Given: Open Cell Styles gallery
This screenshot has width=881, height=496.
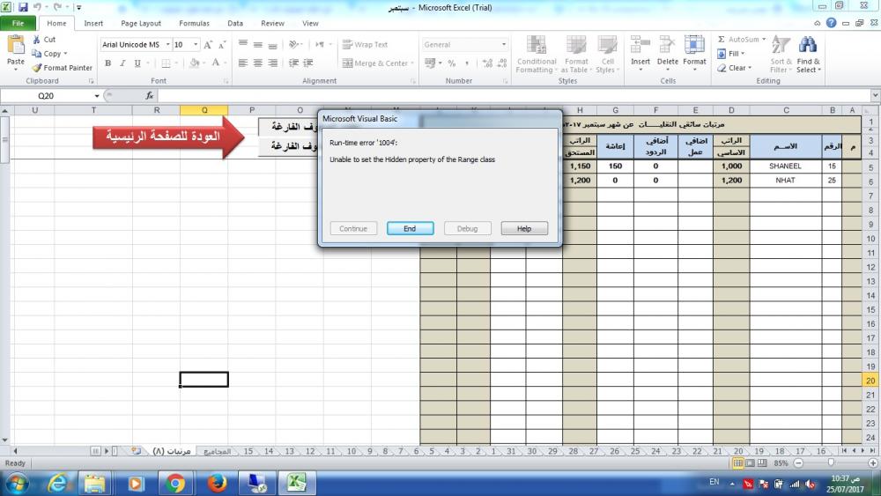Looking at the screenshot, I should click(607, 54).
